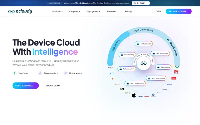Click the robot icon in Failure Analysis

(121, 69)
